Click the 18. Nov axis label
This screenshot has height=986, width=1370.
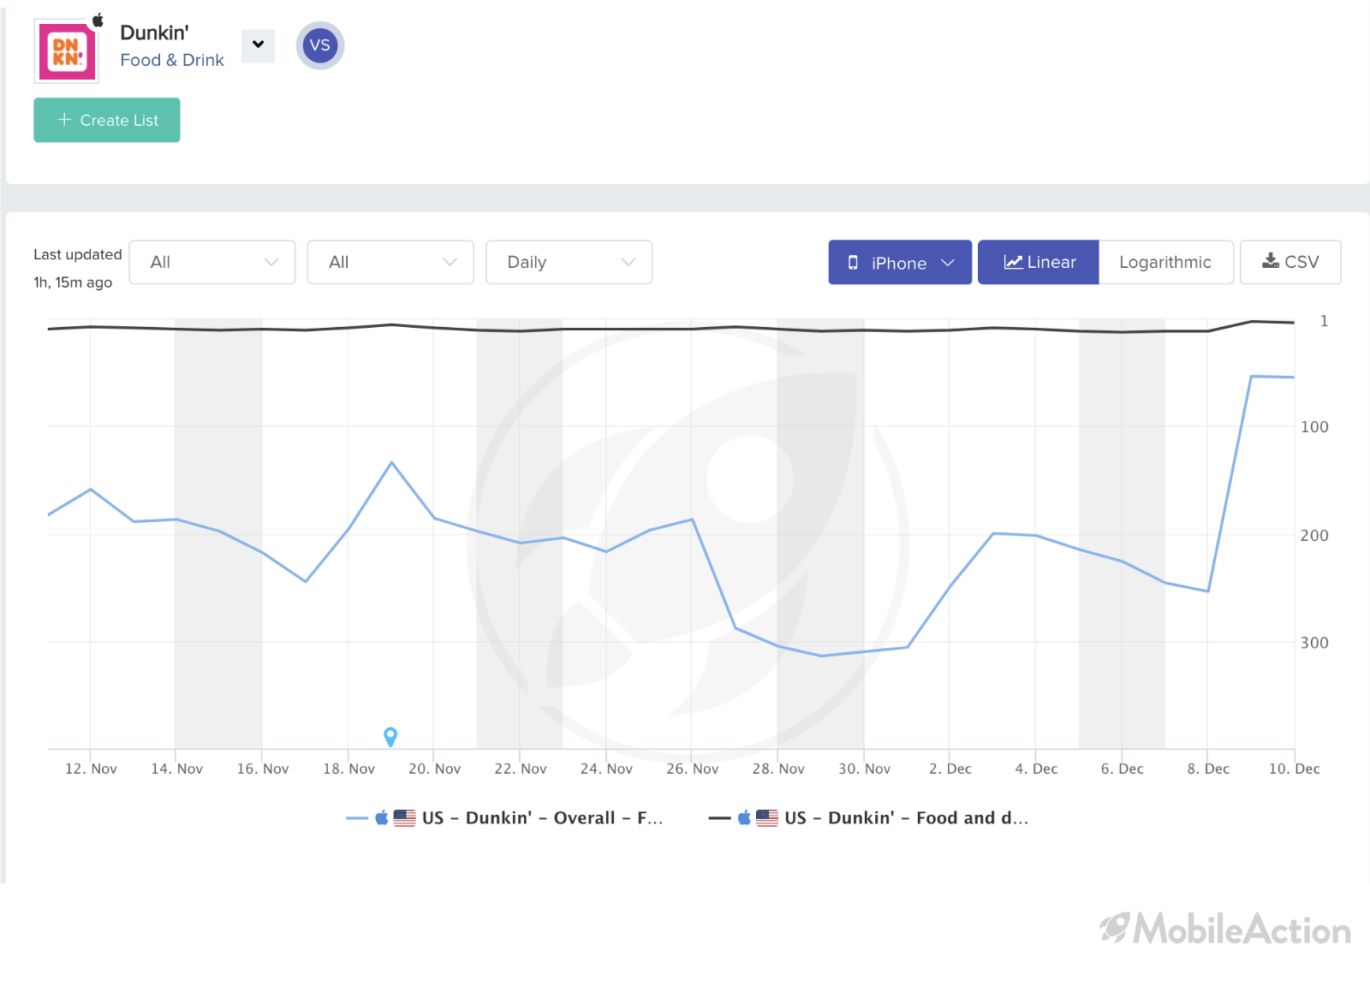[348, 769]
